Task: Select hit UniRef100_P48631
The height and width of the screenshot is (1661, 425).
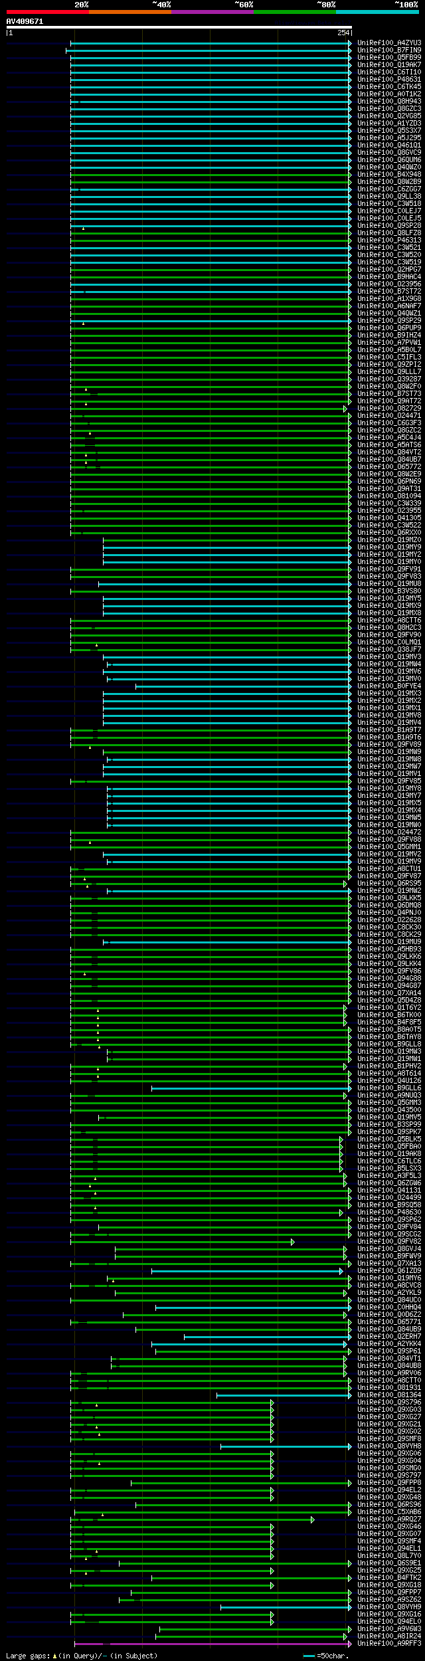Action: (389, 79)
